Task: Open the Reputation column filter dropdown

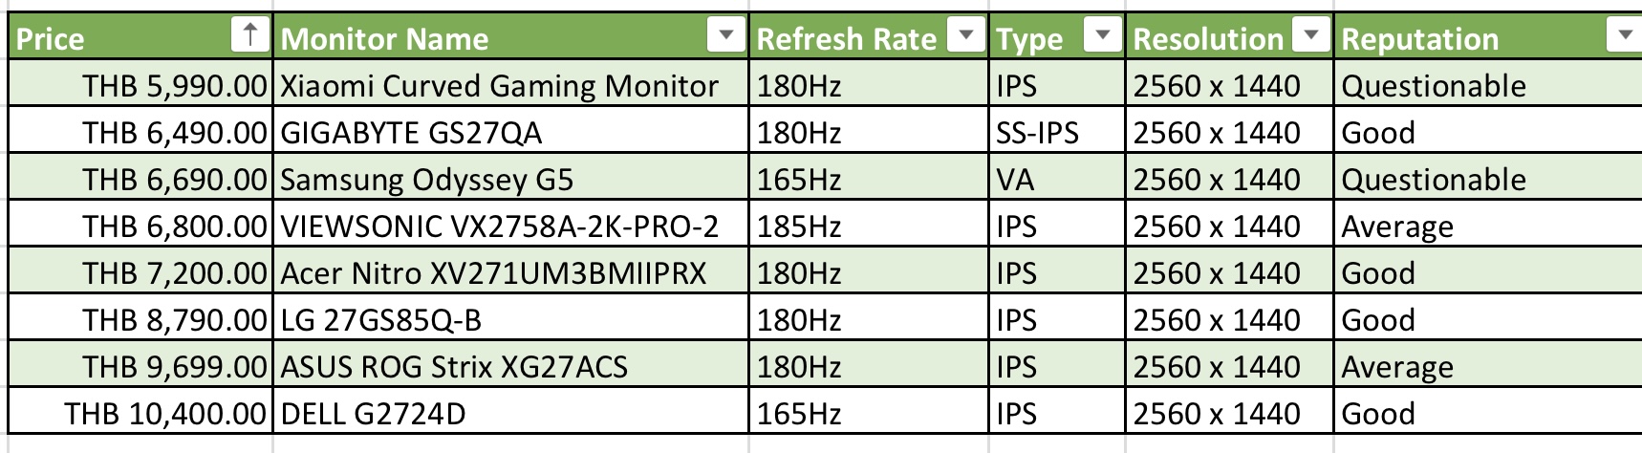Action: click(1623, 36)
